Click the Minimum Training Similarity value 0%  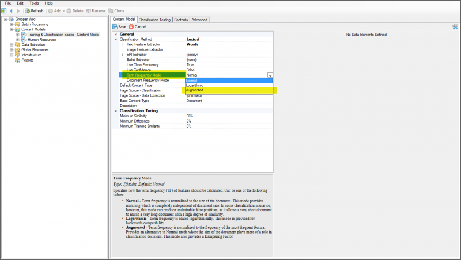[189, 126]
